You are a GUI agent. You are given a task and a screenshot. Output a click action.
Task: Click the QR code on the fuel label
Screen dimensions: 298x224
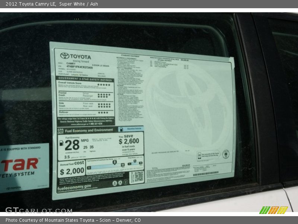139,177
